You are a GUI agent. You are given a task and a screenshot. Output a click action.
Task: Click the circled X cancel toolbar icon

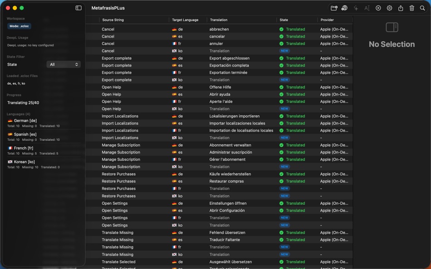378,8
